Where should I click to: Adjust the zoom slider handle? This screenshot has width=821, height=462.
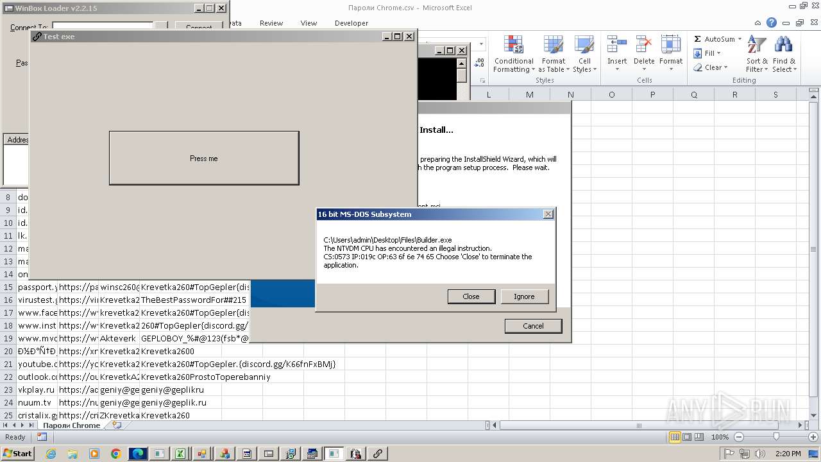coord(776,437)
